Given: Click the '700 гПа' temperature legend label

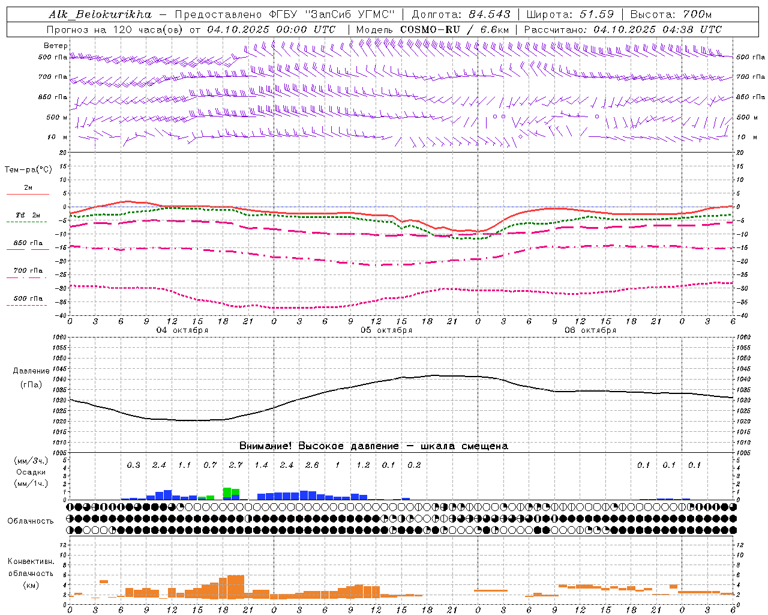Looking at the screenshot, I should 28,270.
